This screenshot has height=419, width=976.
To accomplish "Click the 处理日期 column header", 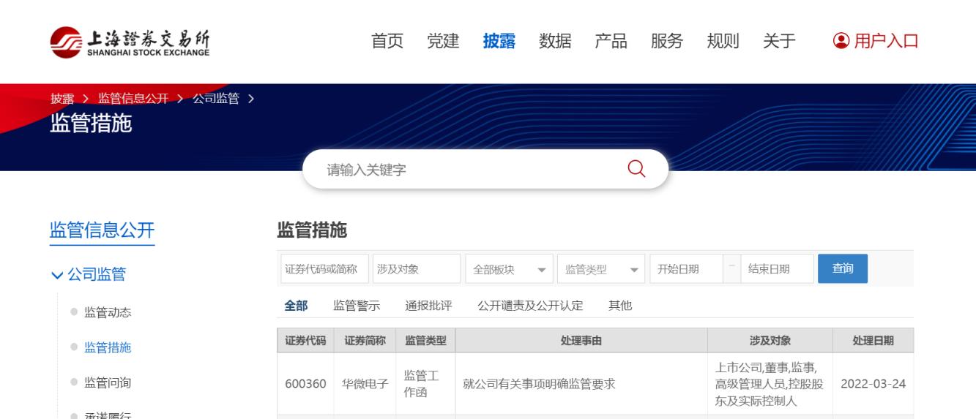I will pos(873,340).
